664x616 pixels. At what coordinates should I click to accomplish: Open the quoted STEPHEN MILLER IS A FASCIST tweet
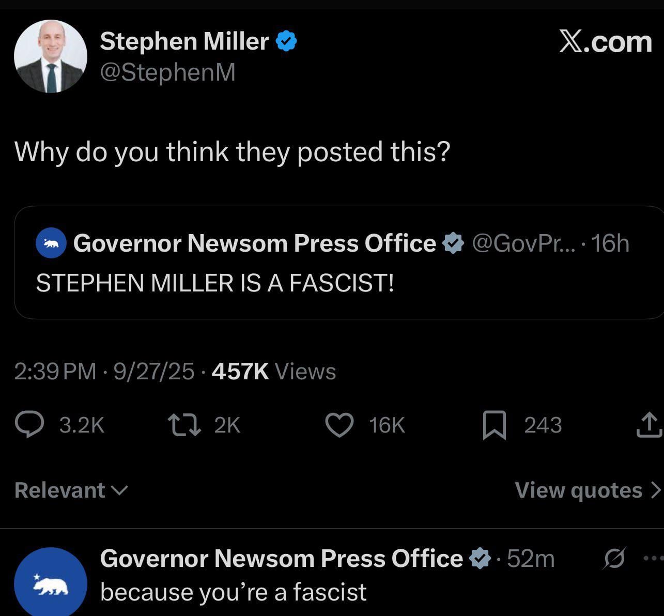[x=339, y=263]
